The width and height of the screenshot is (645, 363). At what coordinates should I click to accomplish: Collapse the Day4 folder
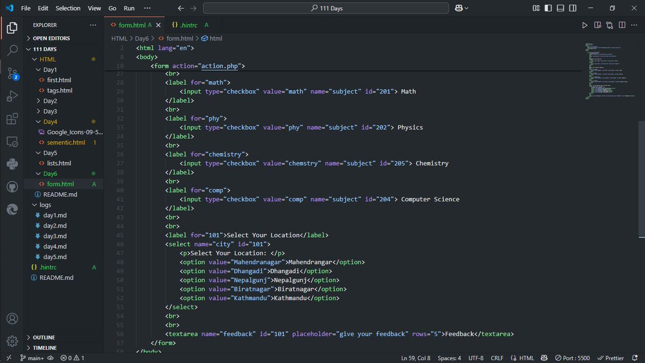coord(64,122)
